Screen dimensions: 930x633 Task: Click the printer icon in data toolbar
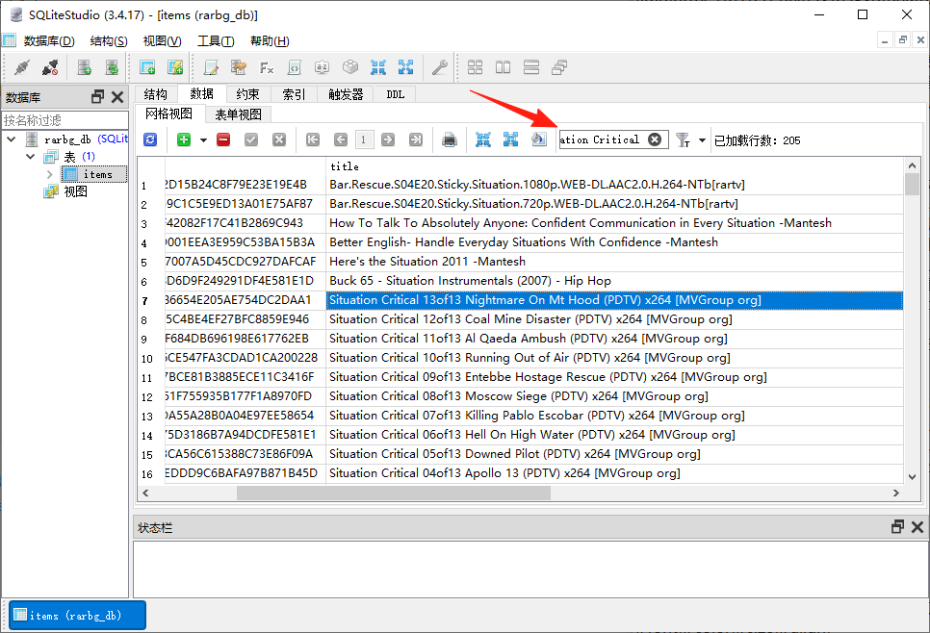(449, 139)
